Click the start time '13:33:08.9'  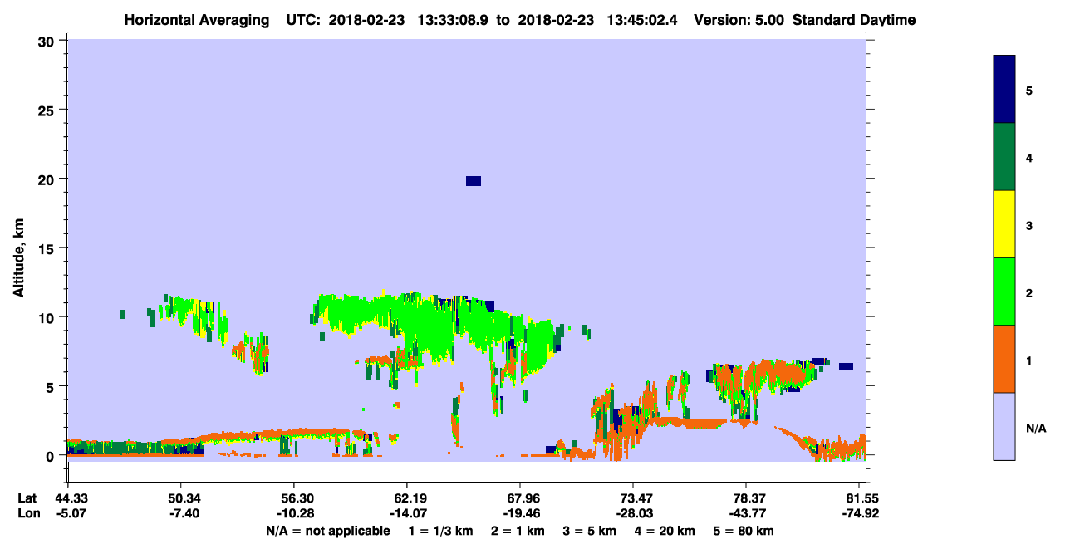pyautogui.click(x=454, y=20)
